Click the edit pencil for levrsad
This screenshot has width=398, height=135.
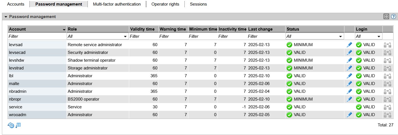coord(349,45)
